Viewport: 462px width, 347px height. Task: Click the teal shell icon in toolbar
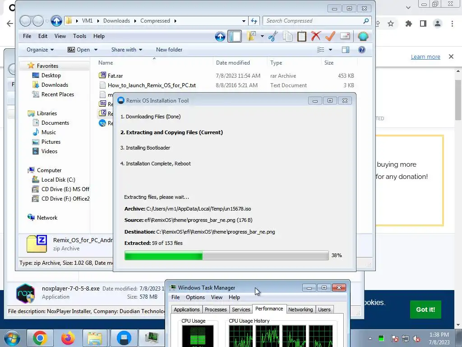click(363, 36)
